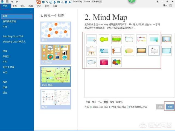Image resolution: width=175 pixels, height=131 pixels.
Task: Click the 开始 start button
Action: [x=170, y=107]
